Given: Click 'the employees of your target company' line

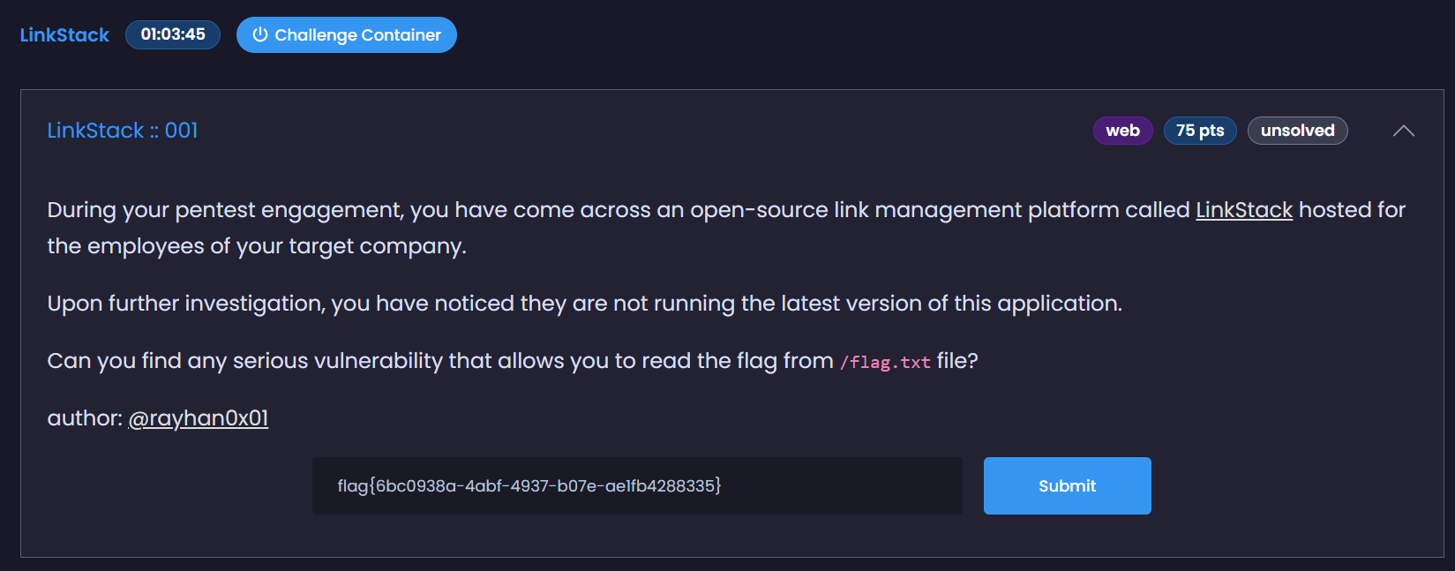Looking at the screenshot, I should coord(256,246).
